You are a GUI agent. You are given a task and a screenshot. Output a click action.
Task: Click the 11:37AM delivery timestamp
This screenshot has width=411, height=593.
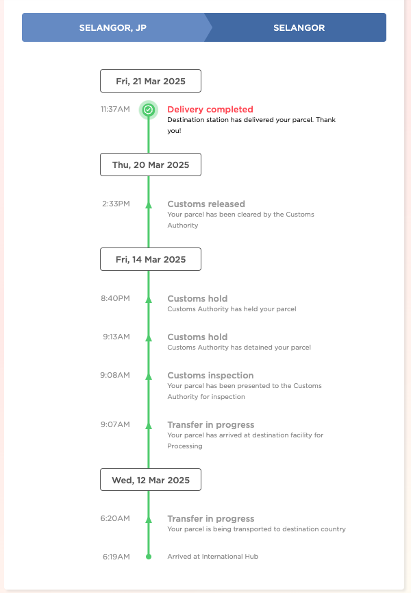[115, 109]
